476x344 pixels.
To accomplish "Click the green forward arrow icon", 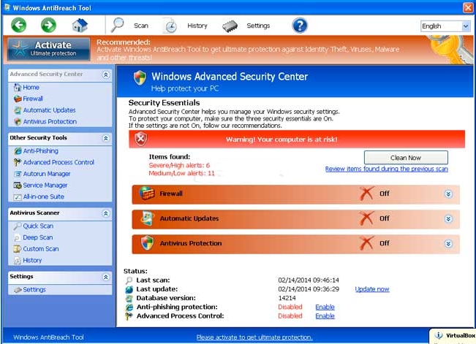I will coord(48,25).
